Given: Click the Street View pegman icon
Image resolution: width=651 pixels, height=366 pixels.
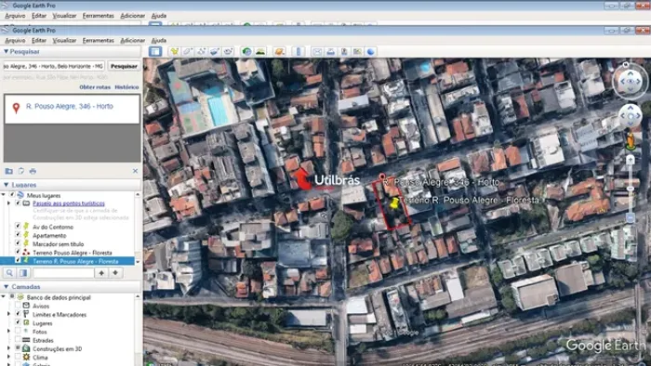Looking at the screenshot, I should (x=631, y=141).
